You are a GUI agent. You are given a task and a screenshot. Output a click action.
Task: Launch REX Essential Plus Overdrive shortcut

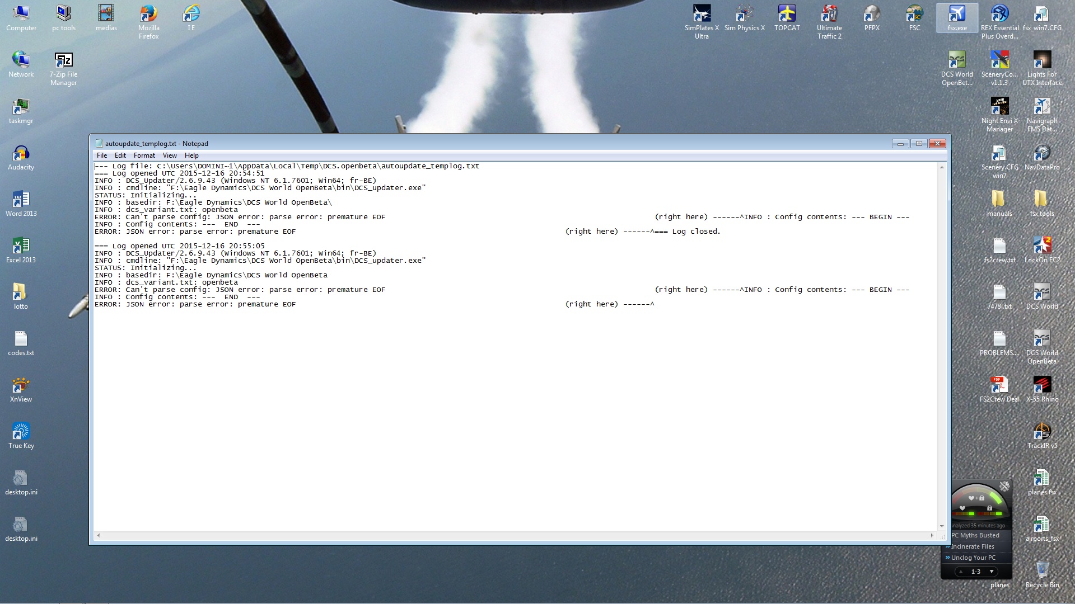click(x=999, y=22)
